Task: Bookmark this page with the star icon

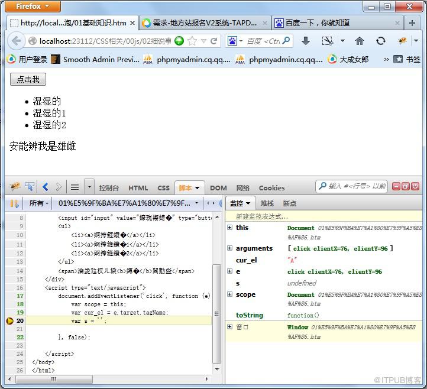Action: (192, 41)
